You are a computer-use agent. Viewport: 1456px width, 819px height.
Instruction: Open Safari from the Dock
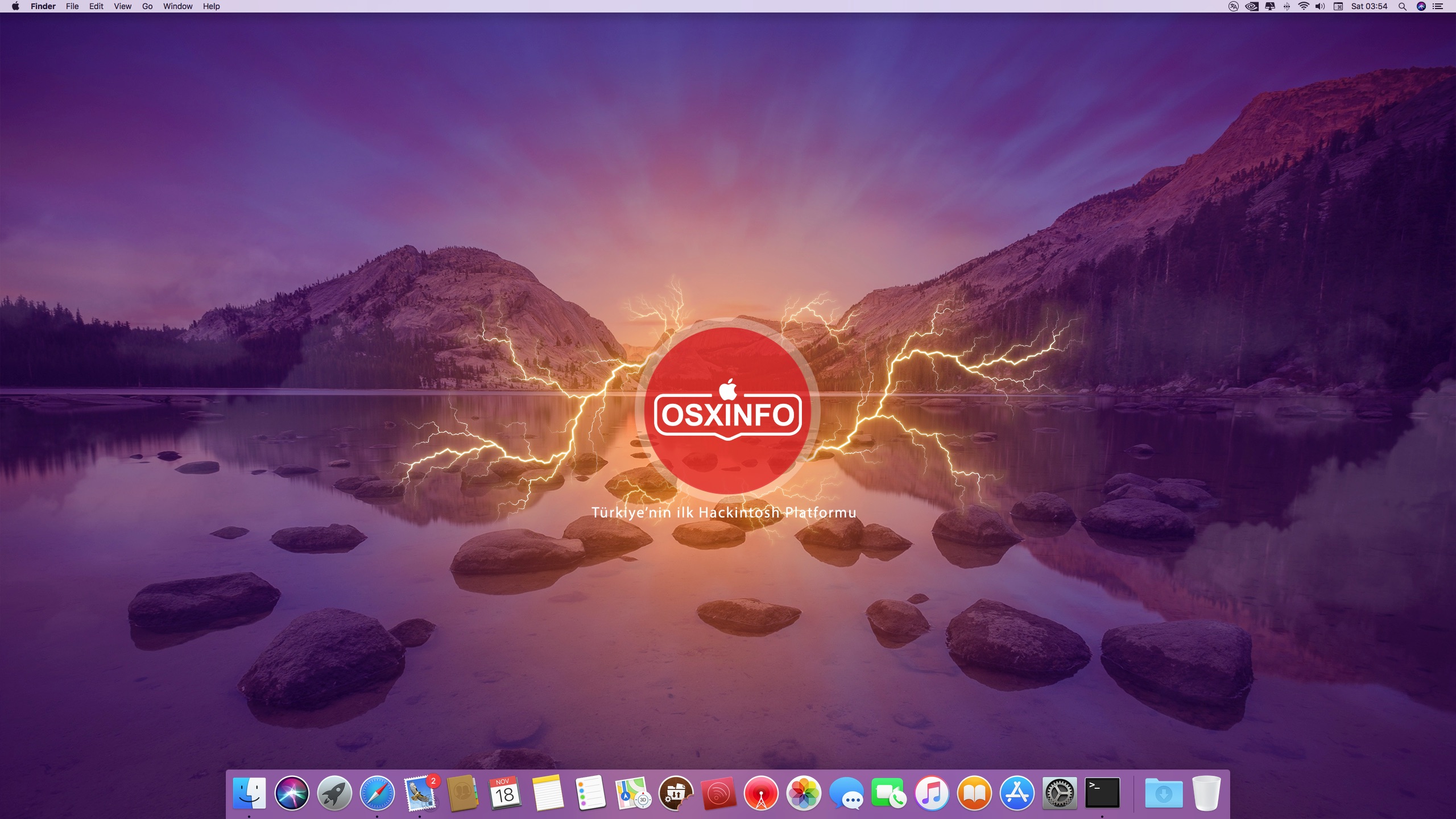[x=377, y=793]
